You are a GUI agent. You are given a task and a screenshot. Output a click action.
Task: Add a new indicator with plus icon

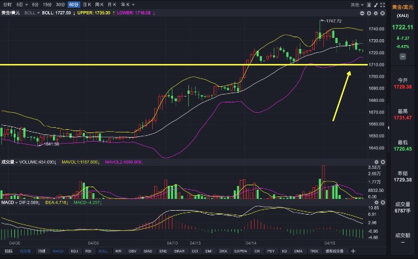(353, 251)
